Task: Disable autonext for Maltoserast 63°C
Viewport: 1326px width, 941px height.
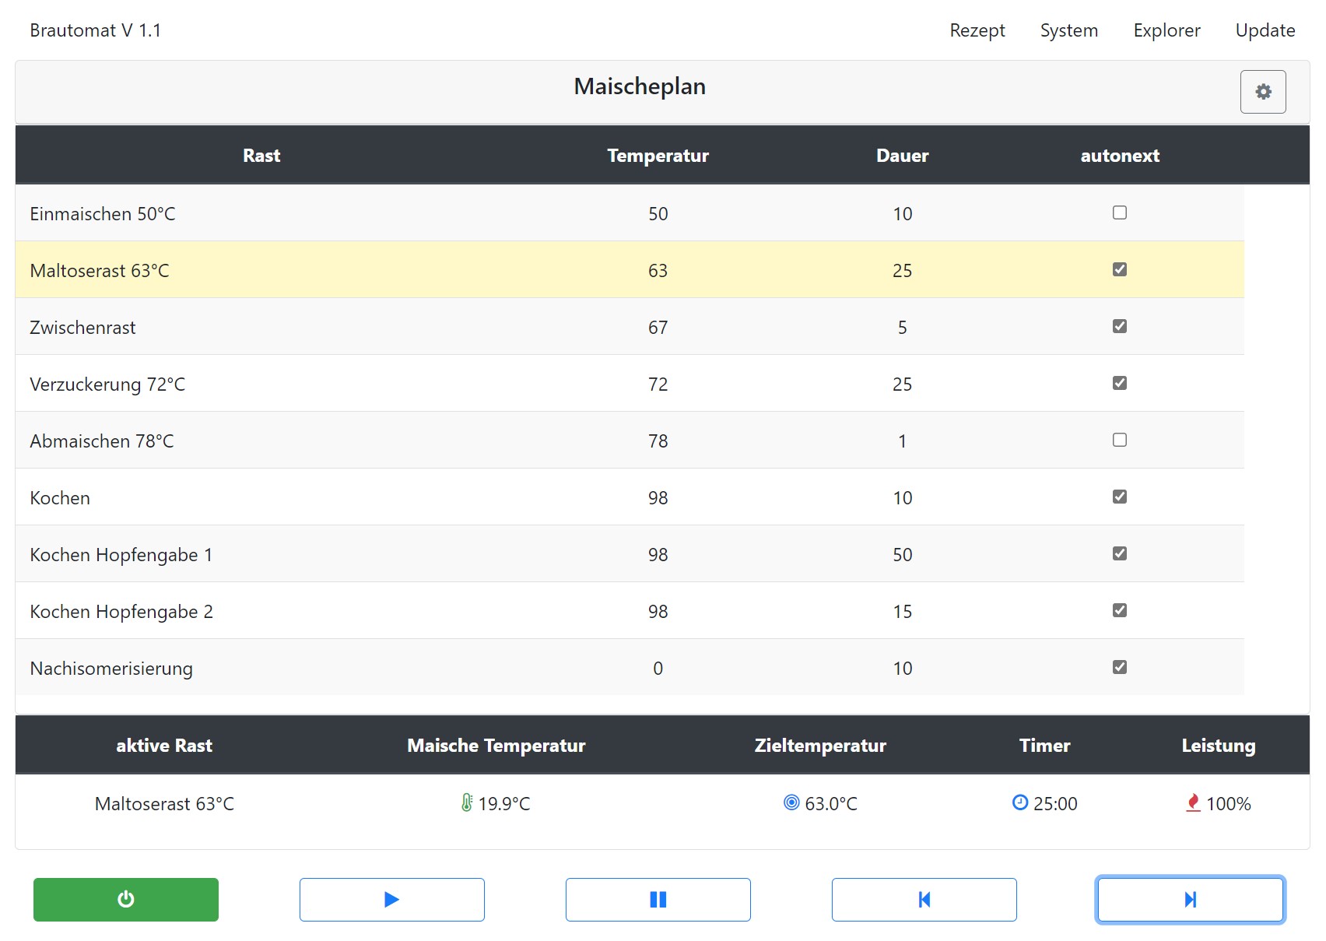Action: (x=1120, y=269)
